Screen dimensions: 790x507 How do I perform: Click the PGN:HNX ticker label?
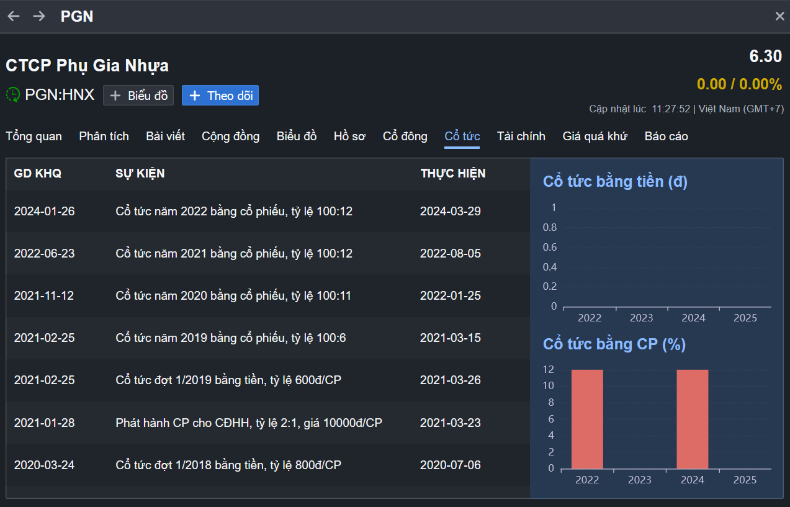click(x=60, y=95)
